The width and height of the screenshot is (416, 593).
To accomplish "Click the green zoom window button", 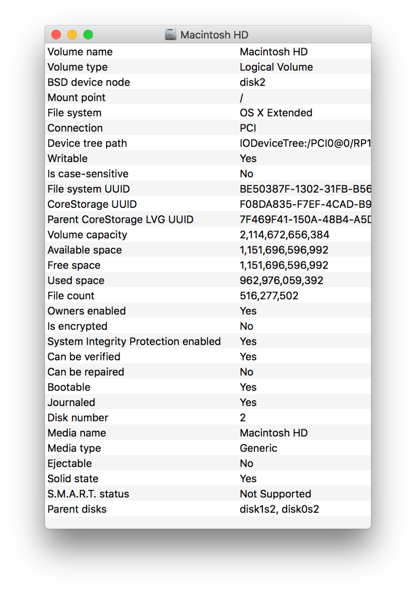I will point(88,35).
